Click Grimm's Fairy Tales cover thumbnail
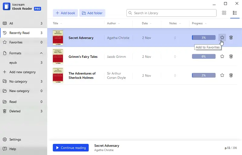Image resolution: width=242 pixels, height=155 pixels. 58,57
